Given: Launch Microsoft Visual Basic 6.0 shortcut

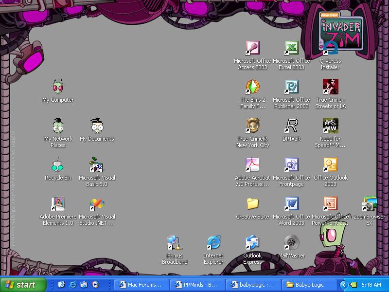Looking at the screenshot, I should tap(97, 164).
